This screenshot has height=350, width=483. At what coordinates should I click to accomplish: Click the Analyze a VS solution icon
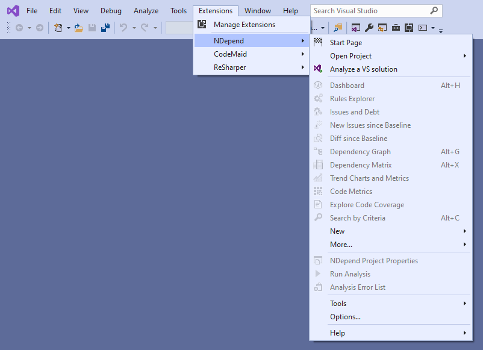tap(318, 69)
